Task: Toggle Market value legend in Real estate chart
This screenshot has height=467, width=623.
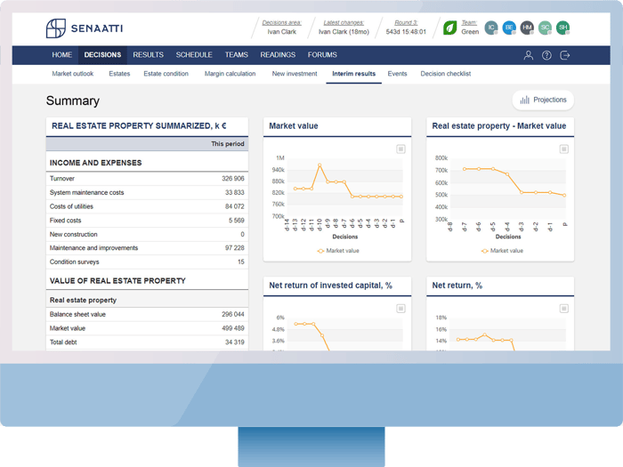Action: click(502, 251)
